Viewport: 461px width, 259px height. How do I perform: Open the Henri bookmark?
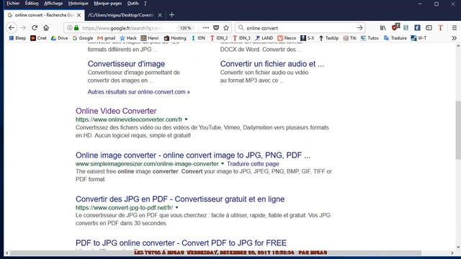[x=150, y=38]
